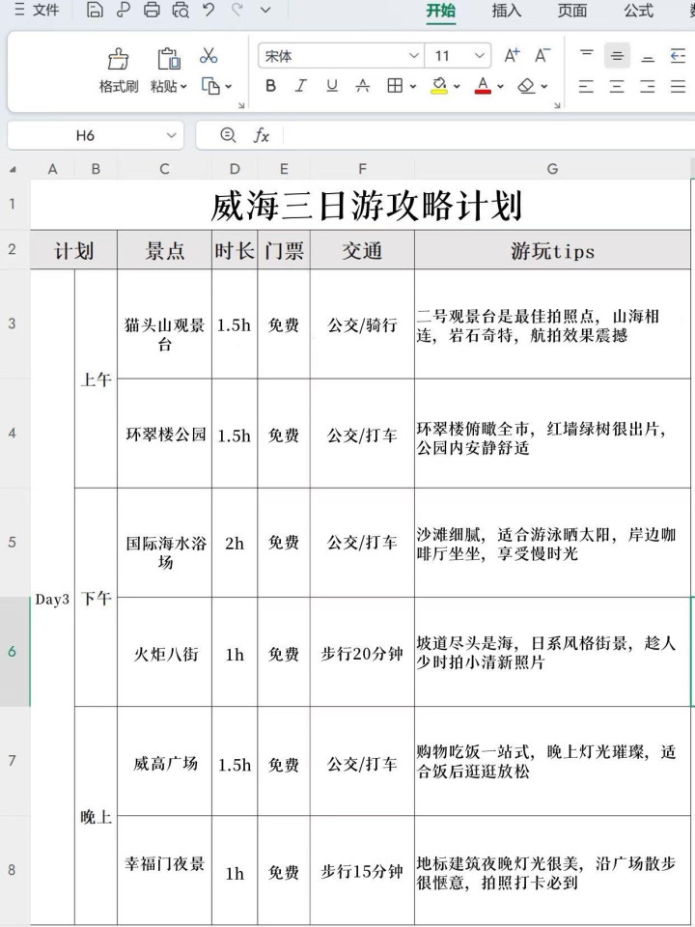Toggle Bold formatting

coord(270,86)
